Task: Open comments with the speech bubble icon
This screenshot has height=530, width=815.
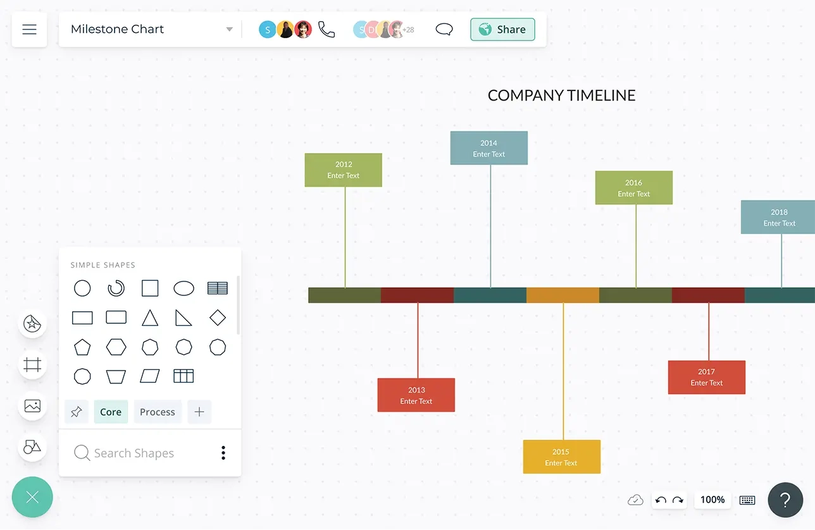Action: click(444, 29)
